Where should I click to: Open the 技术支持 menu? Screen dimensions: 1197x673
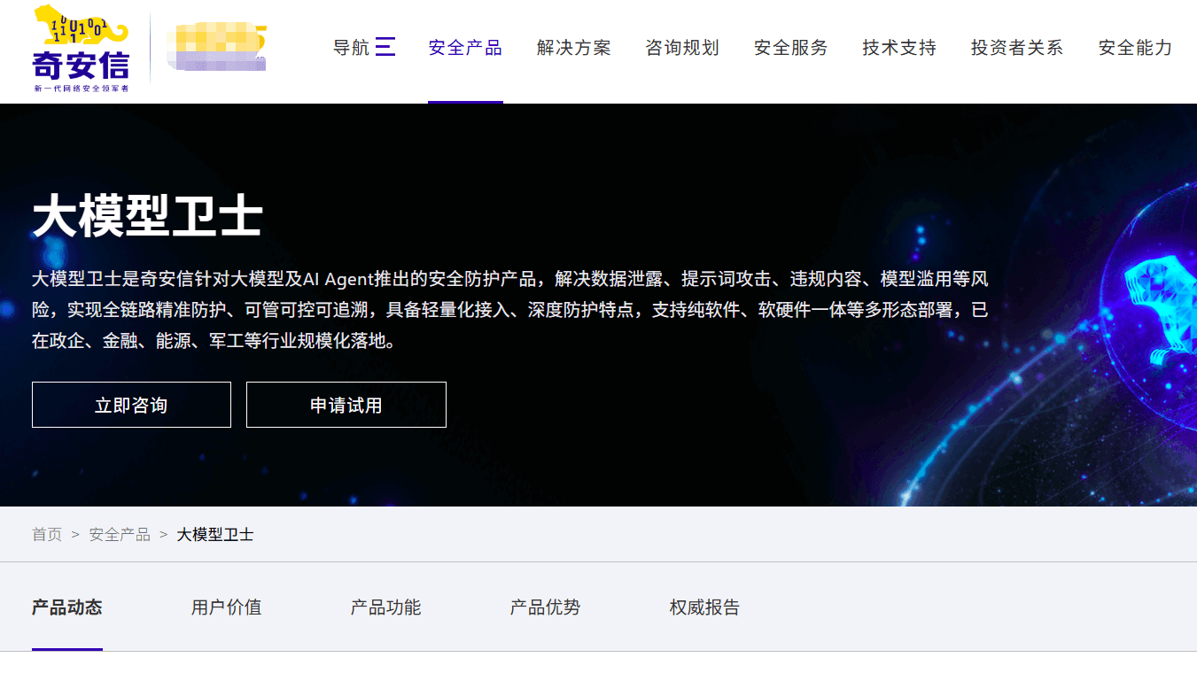899,48
